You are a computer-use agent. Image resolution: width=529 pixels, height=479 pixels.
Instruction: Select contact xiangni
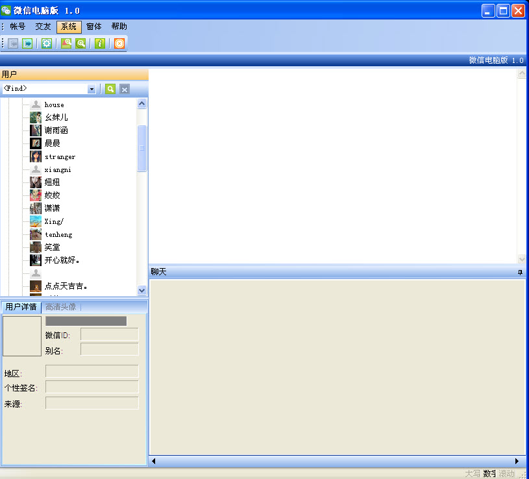pyautogui.click(x=58, y=169)
